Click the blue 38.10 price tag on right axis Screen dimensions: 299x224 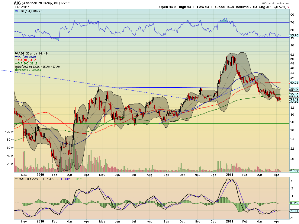coord(294,89)
